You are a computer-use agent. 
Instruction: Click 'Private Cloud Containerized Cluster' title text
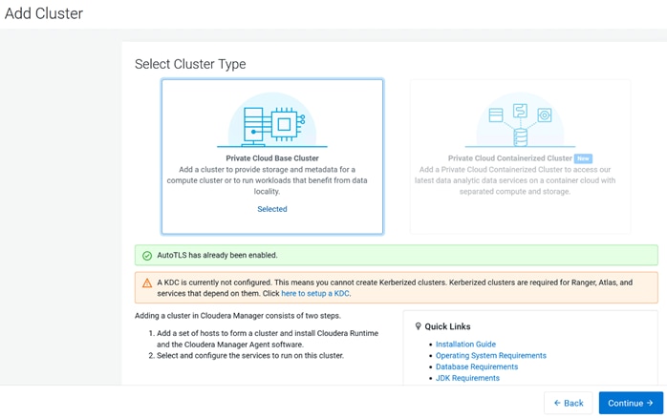[x=509, y=158]
